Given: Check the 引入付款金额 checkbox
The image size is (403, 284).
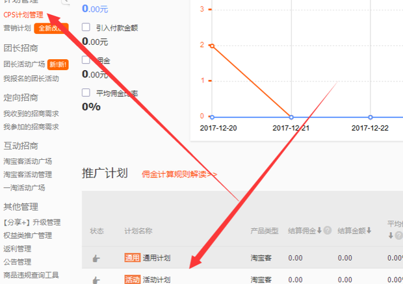Looking at the screenshot, I should [x=86, y=27].
